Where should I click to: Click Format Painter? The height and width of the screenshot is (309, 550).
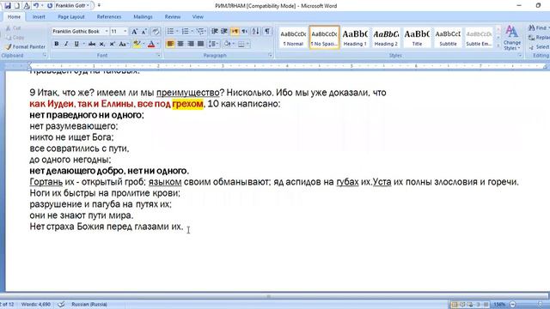[x=26, y=46]
